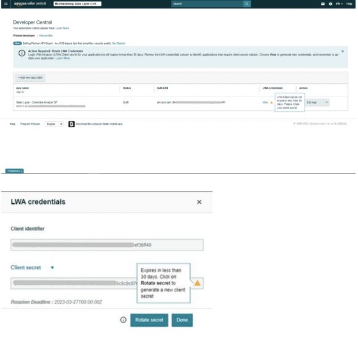Viewport: 358px width, 347px height.
Task: Click the LWA credentials column header
Action: [272, 88]
